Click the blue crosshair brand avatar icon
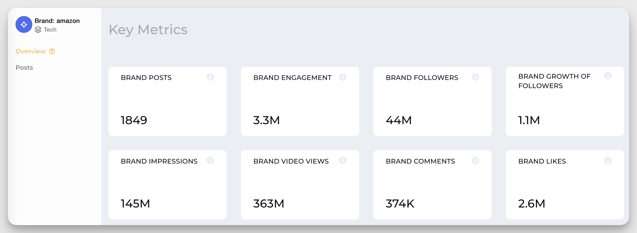This screenshot has width=637, height=233. (24, 24)
